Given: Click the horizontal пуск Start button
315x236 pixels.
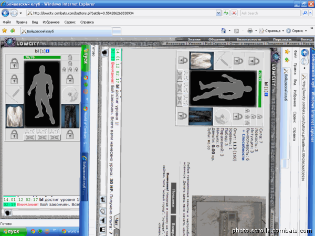Looking at the screenshot, I should click(13, 231).
